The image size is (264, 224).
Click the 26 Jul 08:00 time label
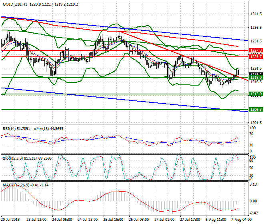point(139,220)
